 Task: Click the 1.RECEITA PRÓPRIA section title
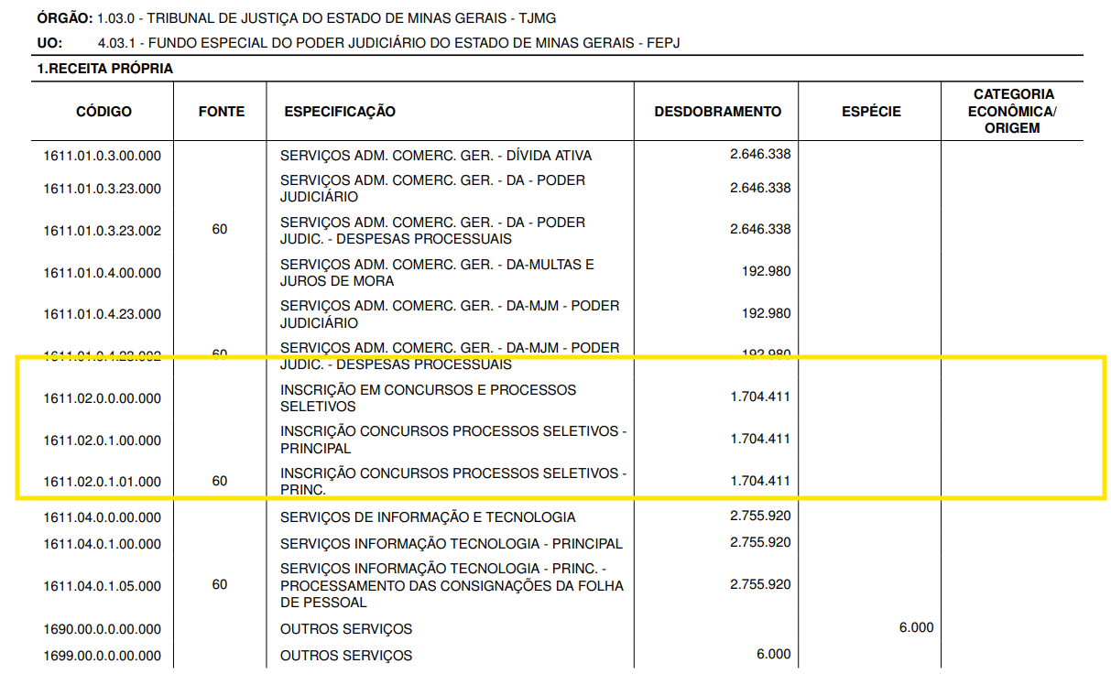coord(104,69)
